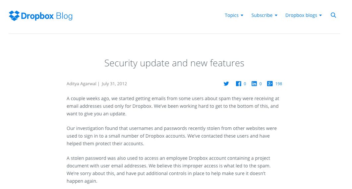Share the post via Twitter bird icon
The width and height of the screenshot is (352, 189).
(226, 84)
